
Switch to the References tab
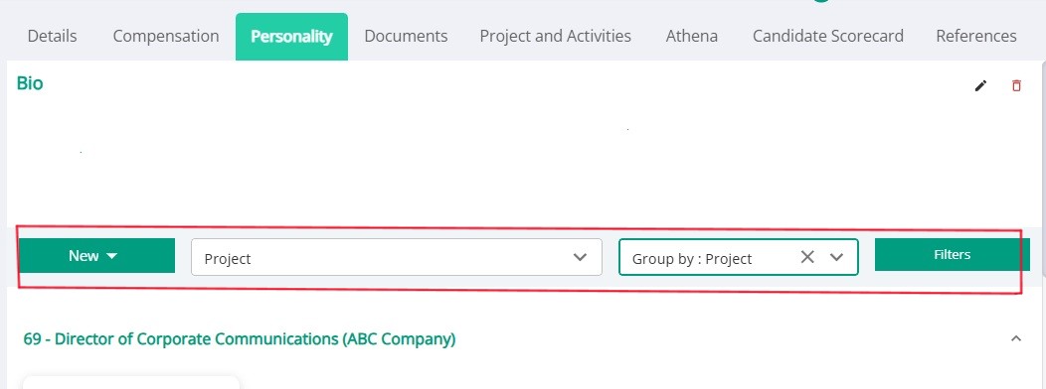click(976, 36)
